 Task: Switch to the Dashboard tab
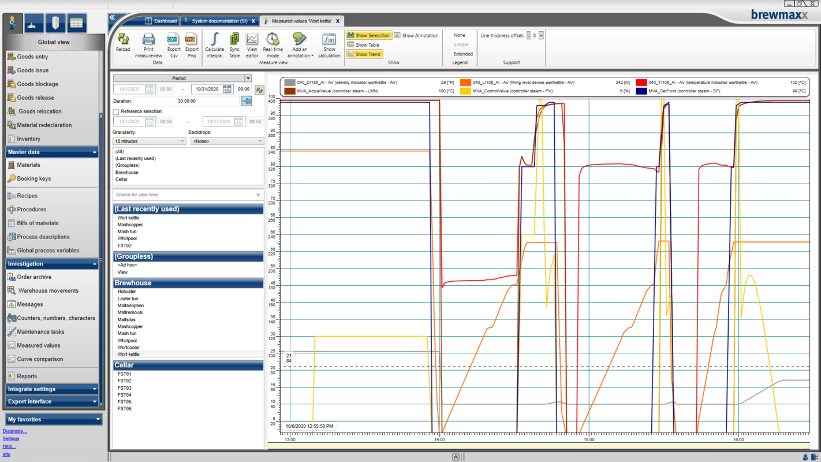161,21
